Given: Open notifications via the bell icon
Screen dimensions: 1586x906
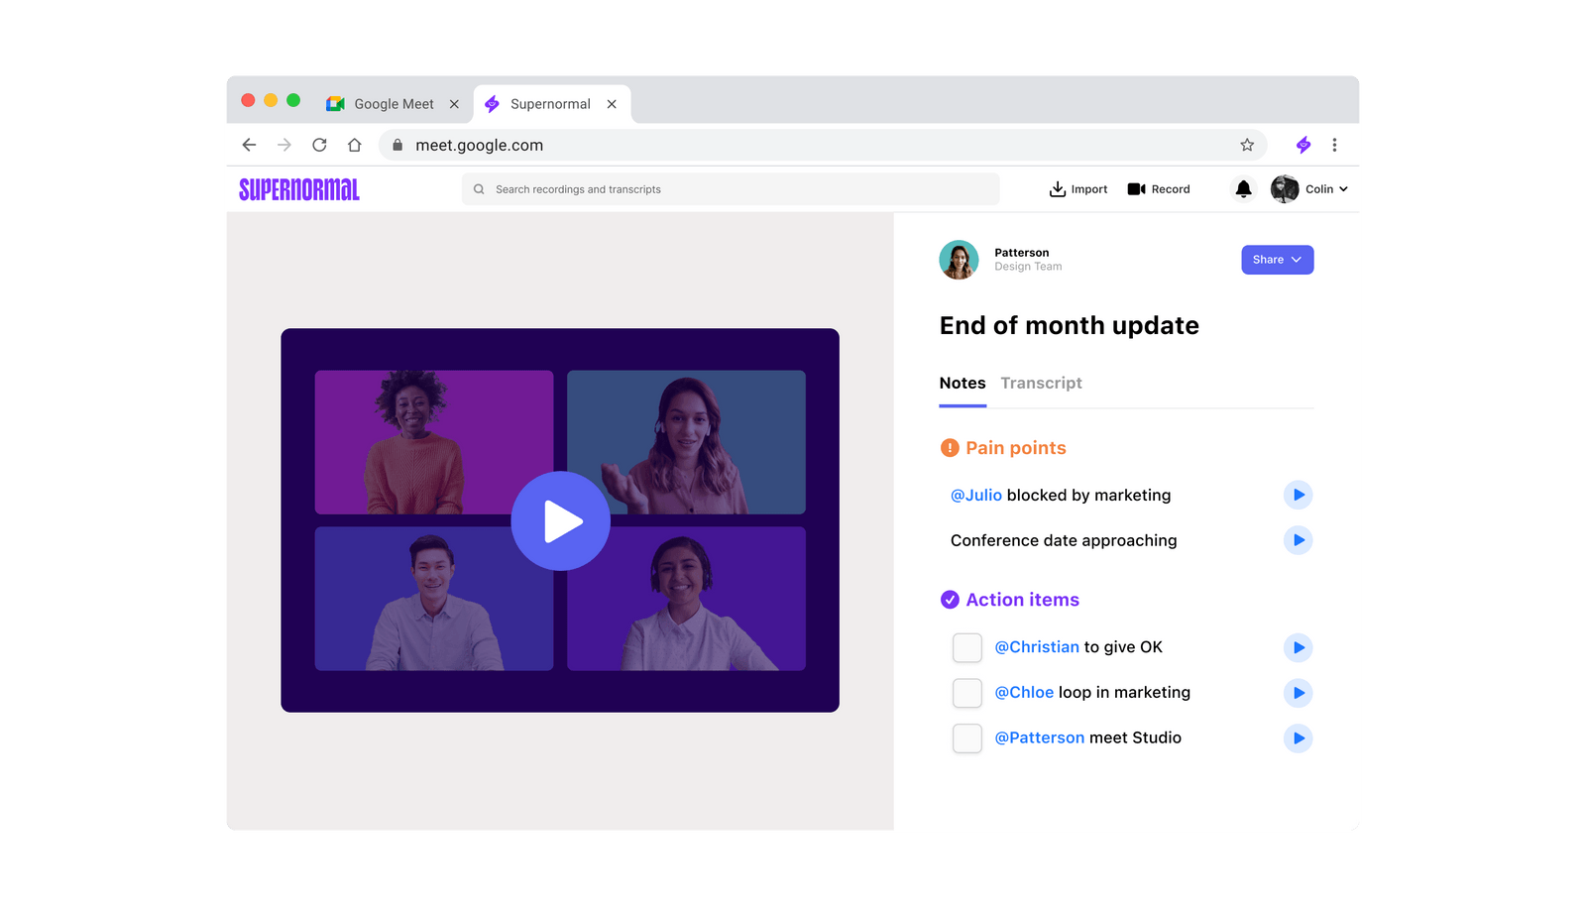Looking at the screenshot, I should [x=1242, y=188].
